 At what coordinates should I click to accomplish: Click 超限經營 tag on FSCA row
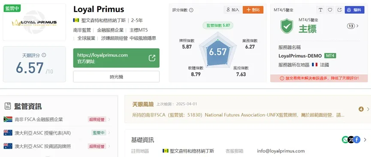pyautogui.click(x=97, y=119)
